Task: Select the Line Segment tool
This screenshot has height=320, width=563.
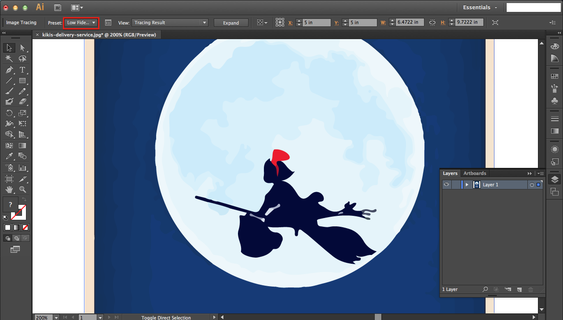Action: [9, 81]
